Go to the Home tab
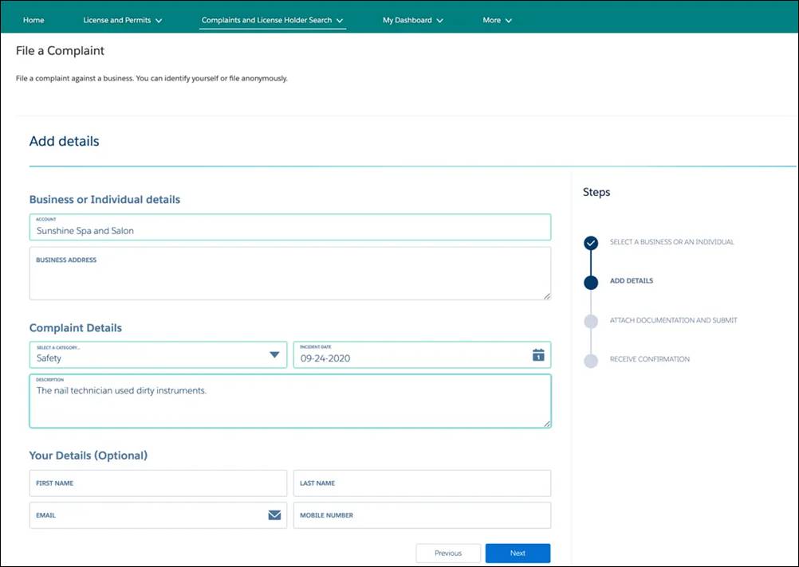799x567 pixels. pyautogui.click(x=33, y=20)
